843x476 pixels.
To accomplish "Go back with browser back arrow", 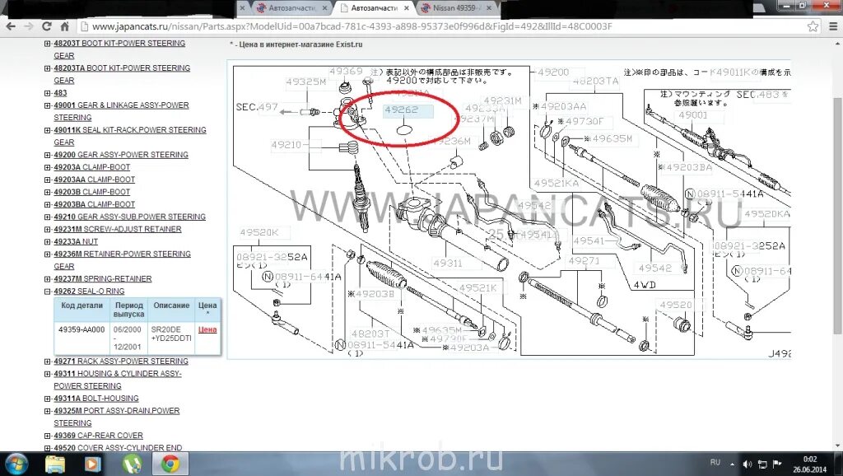I will (11, 26).
